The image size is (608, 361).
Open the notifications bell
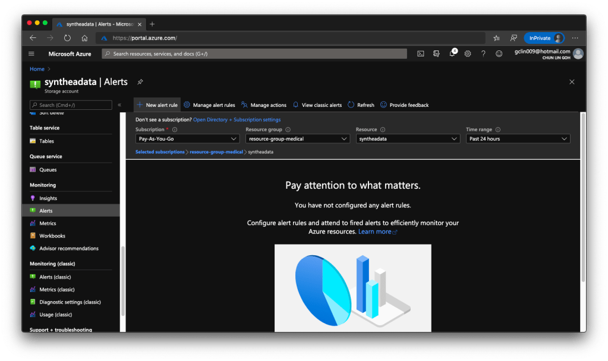452,53
